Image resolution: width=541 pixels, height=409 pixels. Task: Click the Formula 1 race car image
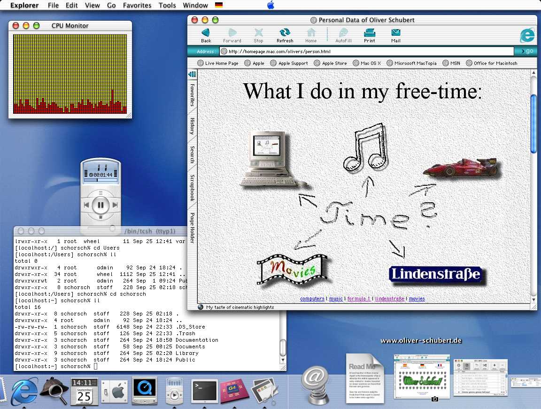(461, 167)
